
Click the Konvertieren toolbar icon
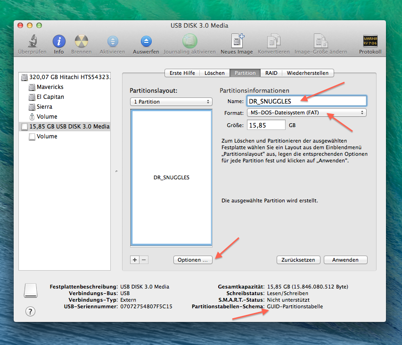point(273,41)
